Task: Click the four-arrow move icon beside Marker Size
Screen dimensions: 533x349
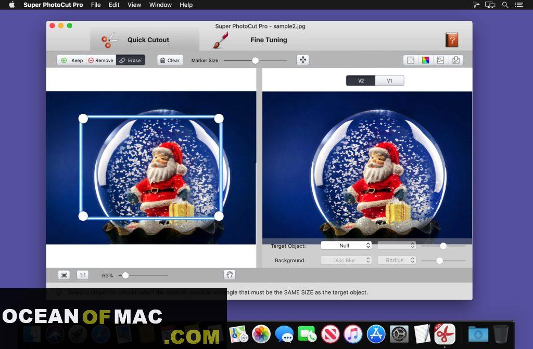Action: [302, 60]
